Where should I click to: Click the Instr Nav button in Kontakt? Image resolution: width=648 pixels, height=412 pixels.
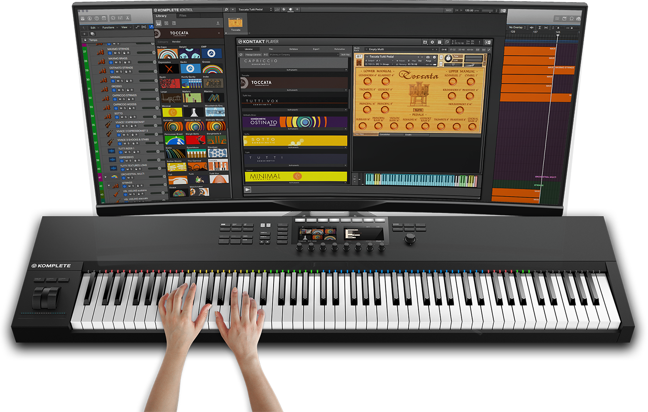tap(345, 55)
